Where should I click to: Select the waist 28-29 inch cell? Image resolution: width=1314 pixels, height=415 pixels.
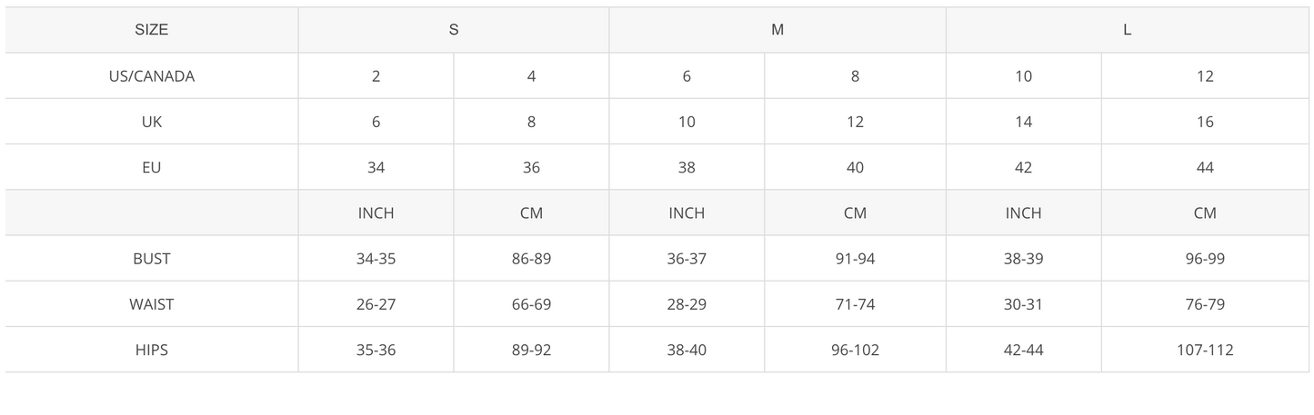pyautogui.click(x=687, y=304)
